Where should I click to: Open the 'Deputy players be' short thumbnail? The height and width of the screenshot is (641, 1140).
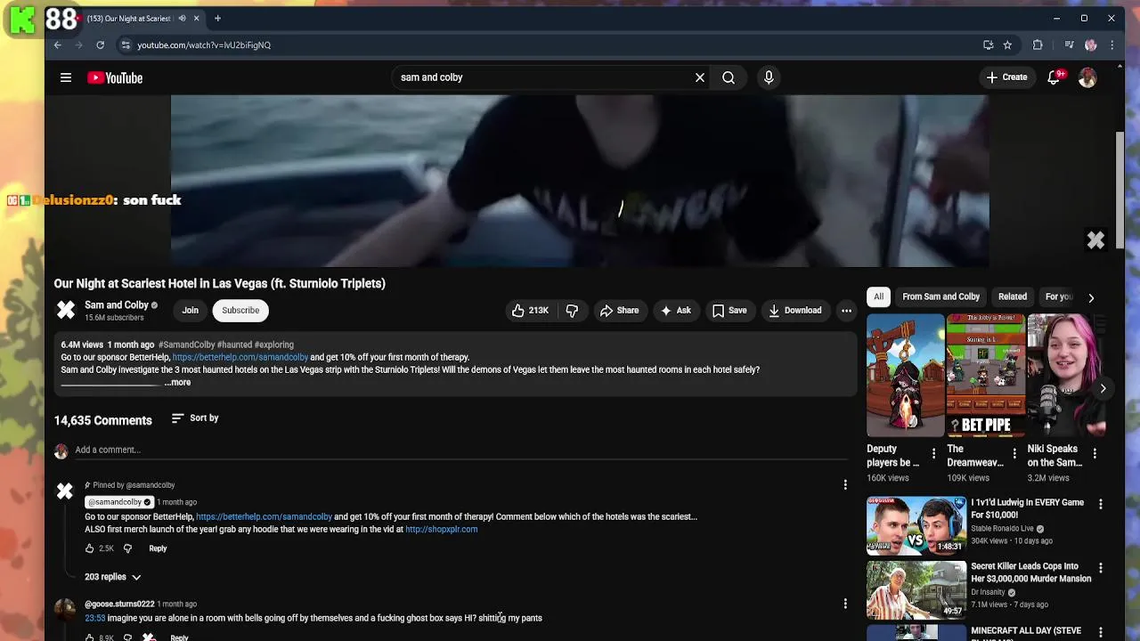(905, 376)
